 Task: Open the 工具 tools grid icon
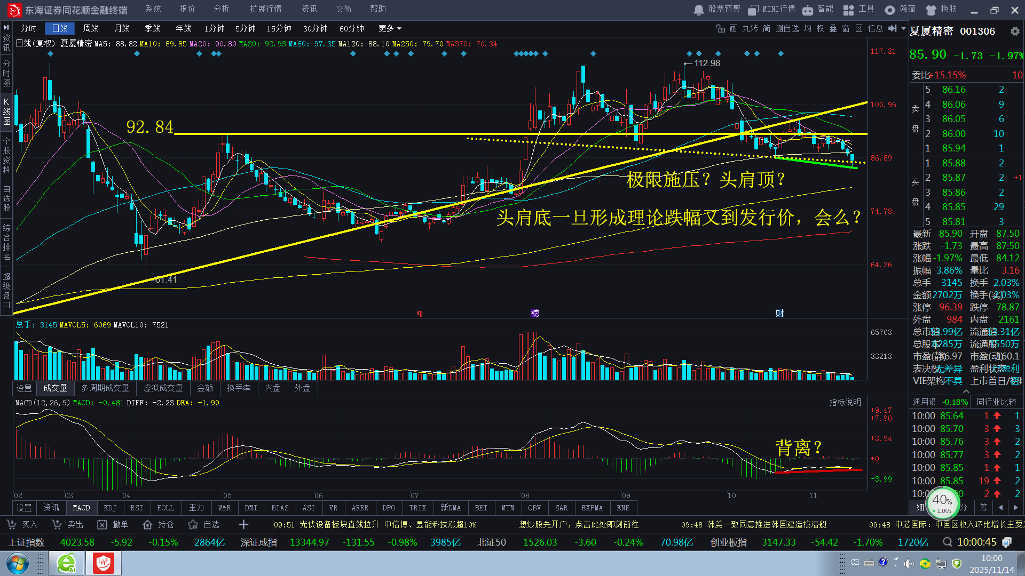pyautogui.click(x=848, y=10)
